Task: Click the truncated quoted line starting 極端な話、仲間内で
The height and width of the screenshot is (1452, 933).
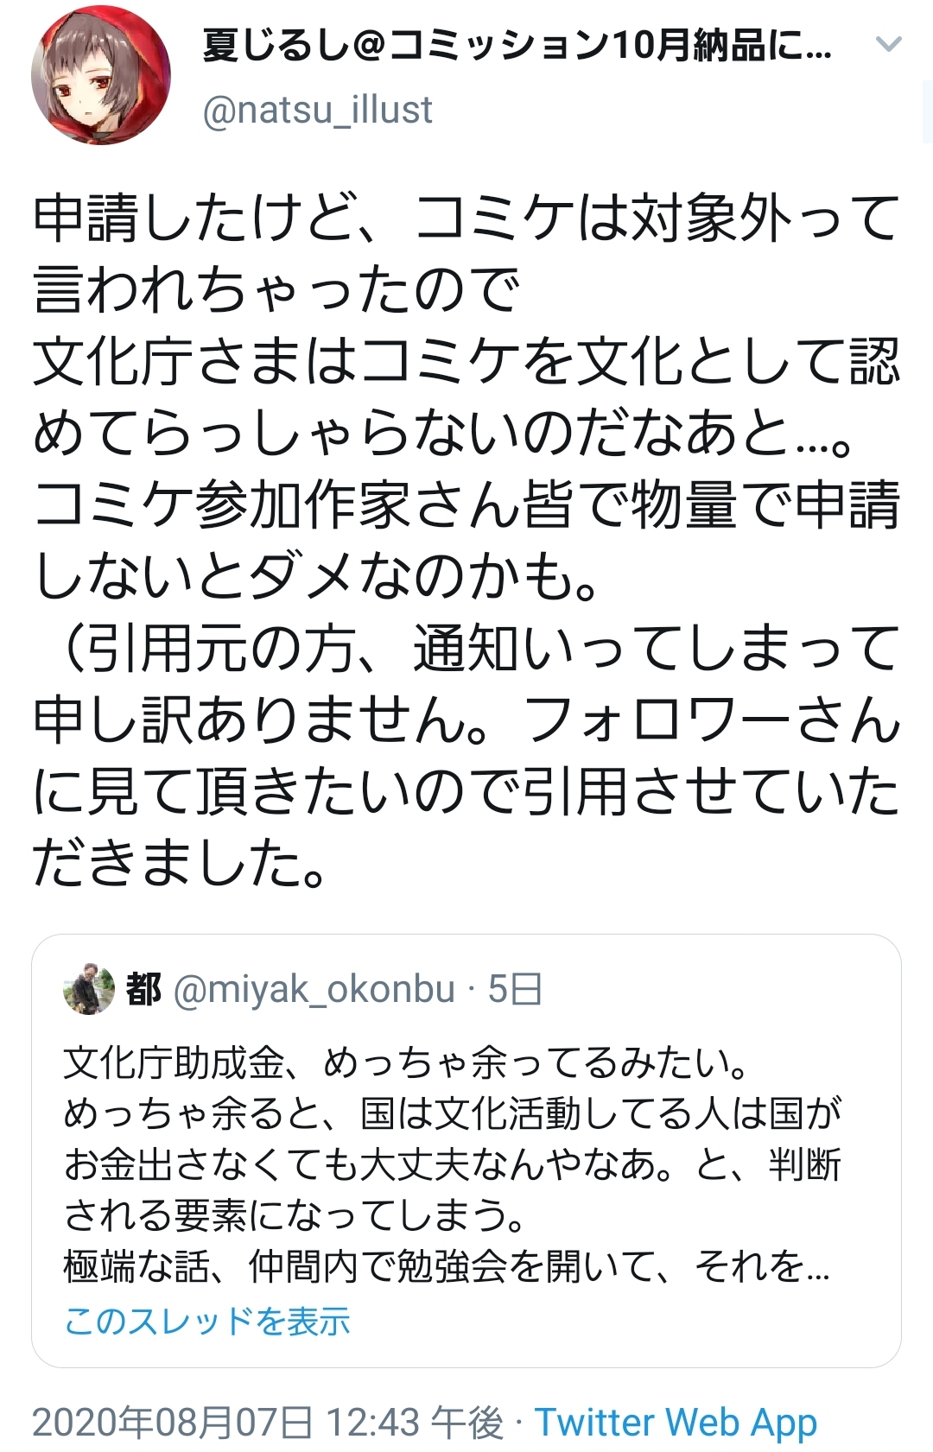Action: coord(447,1266)
